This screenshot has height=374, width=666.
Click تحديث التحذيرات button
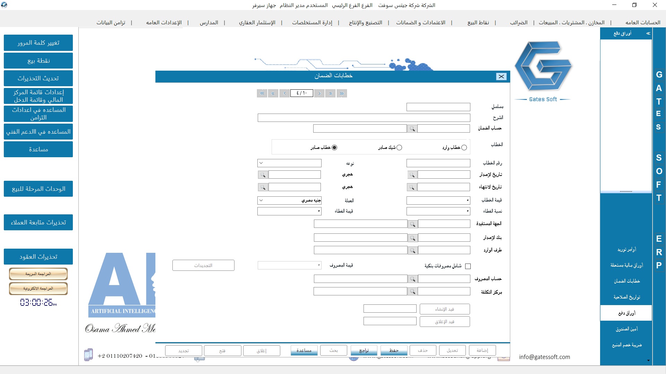38,78
